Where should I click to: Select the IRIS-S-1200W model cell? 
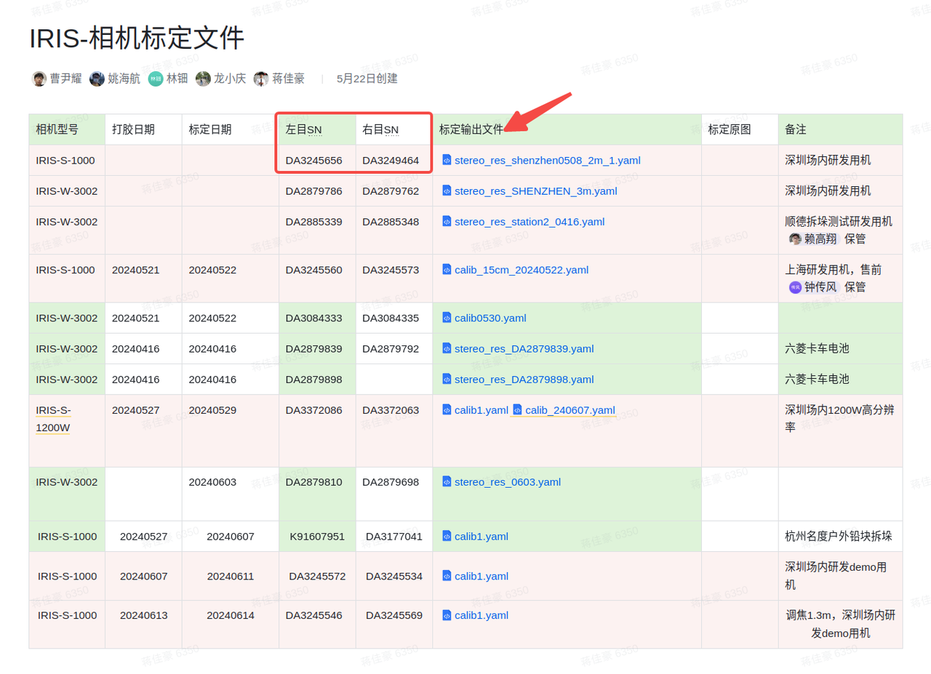coord(54,419)
